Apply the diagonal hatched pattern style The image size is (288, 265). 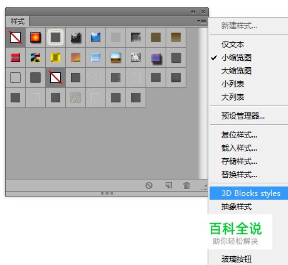[75, 97]
